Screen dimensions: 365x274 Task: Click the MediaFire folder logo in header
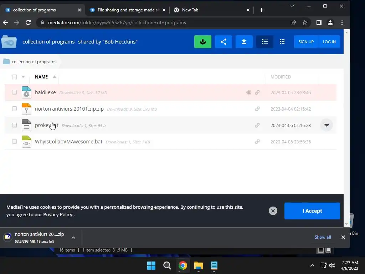point(9,42)
